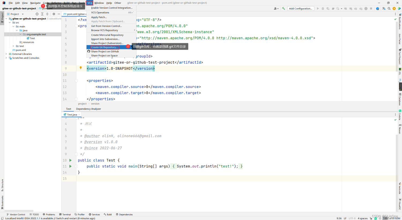Collapse the org.example.test package
402x220 pixels.
pyautogui.click(x=20, y=34)
